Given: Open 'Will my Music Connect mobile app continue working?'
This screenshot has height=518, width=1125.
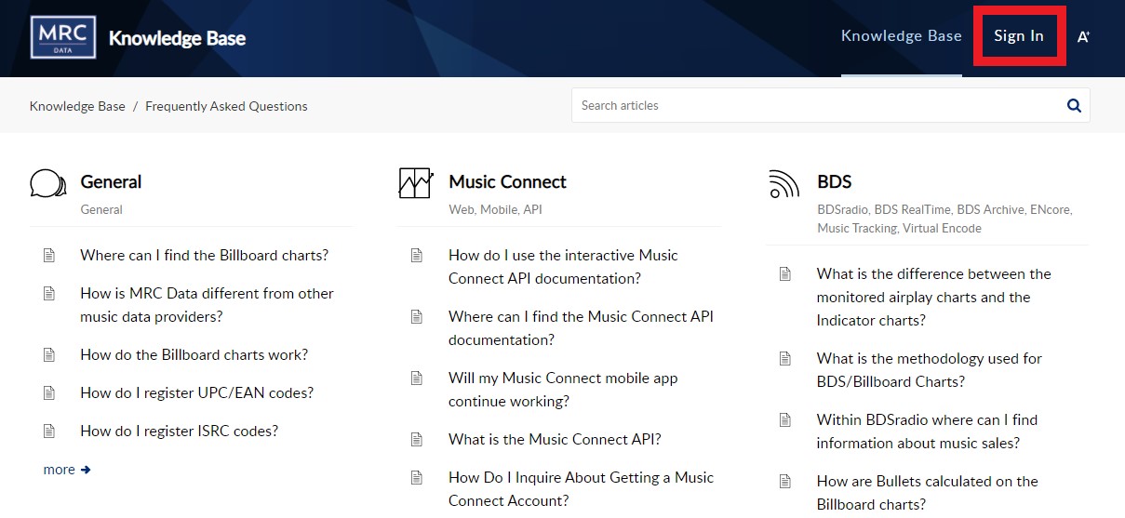Looking at the screenshot, I should 563,390.
